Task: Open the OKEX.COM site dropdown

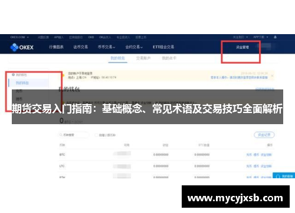Action: tap(19, 37)
